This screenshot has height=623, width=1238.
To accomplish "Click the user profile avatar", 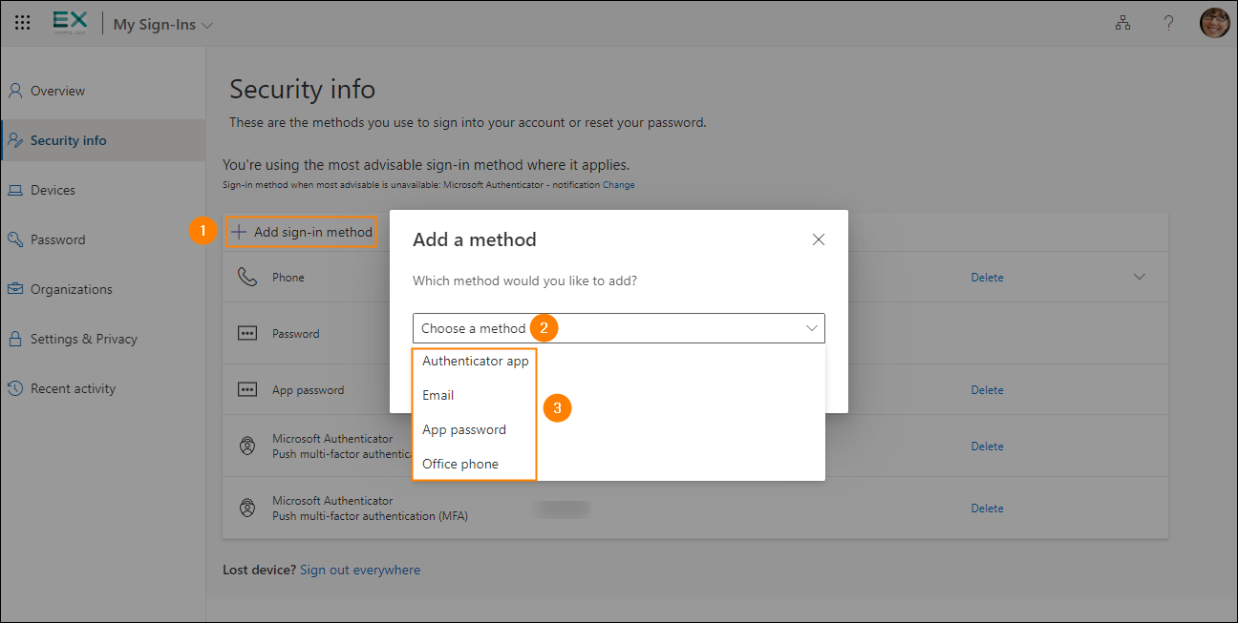I will point(1214,24).
